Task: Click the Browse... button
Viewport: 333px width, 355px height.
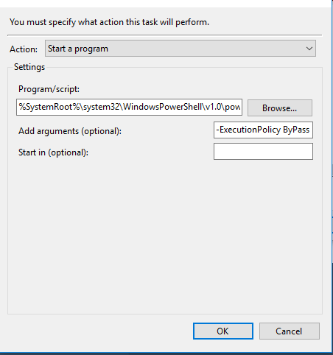Action: click(x=280, y=108)
